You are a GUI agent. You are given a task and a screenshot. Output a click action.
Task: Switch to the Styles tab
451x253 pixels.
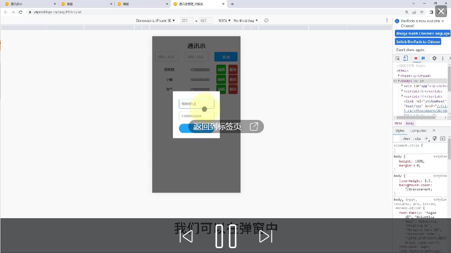(400, 130)
